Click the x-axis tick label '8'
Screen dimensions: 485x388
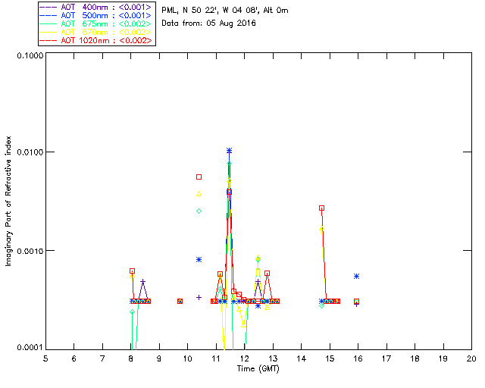[131, 358]
